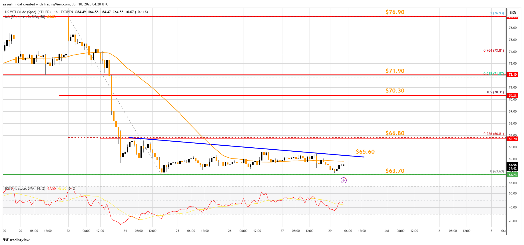Click the orange MA value 64.83
Screen dimensions: 524x245
(51, 17)
